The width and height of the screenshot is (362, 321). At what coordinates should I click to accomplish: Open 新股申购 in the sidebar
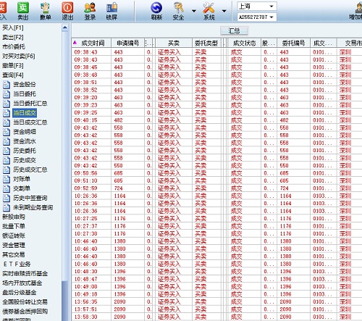(x=14, y=217)
